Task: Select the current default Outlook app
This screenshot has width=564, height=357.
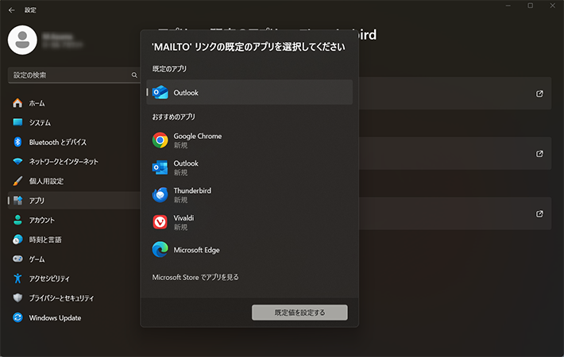Action: [x=249, y=92]
